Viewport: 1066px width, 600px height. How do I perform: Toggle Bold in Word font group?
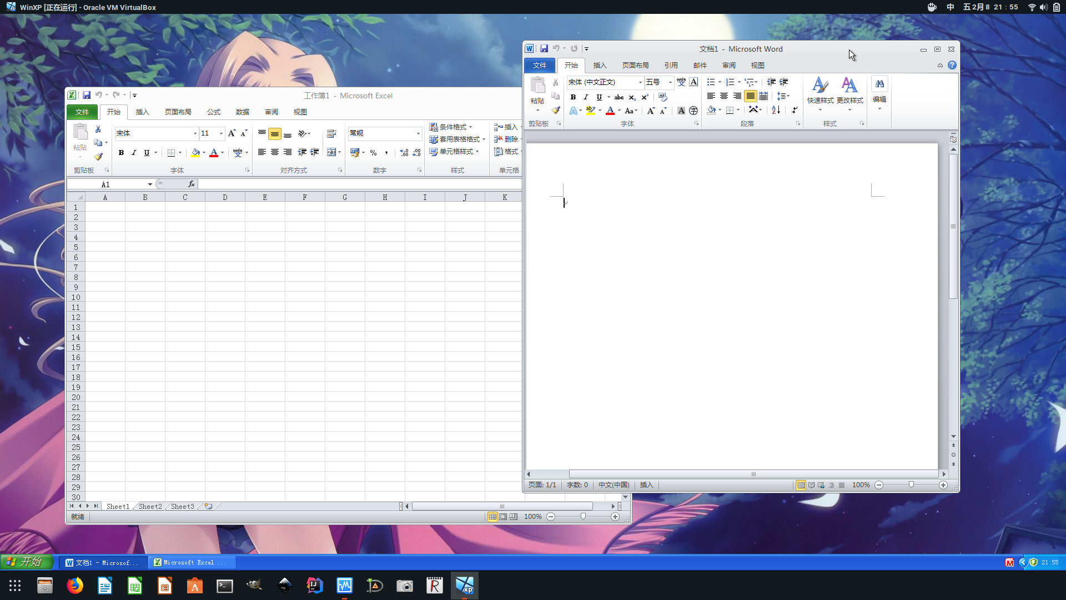[573, 97]
